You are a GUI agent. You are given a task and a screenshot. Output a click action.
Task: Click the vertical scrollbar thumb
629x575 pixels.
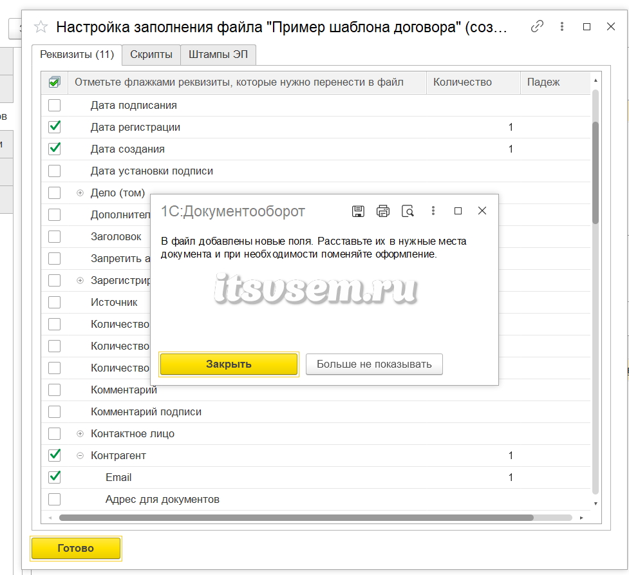click(596, 173)
